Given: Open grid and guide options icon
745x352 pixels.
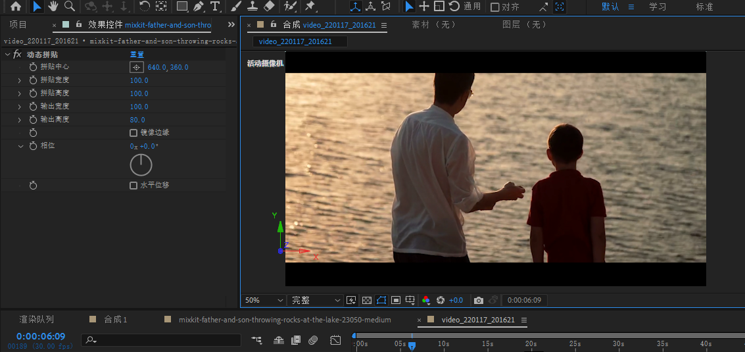Looking at the screenshot, I should click(x=410, y=300).
